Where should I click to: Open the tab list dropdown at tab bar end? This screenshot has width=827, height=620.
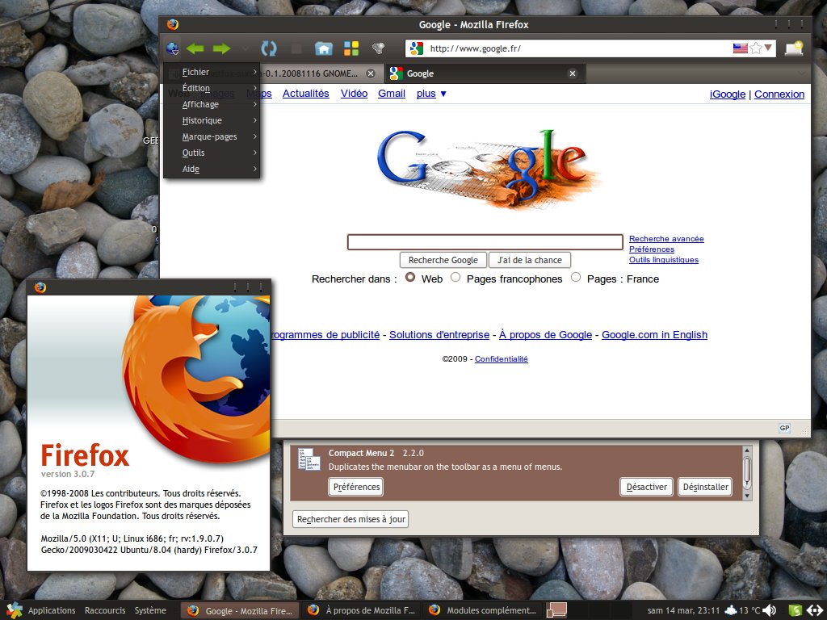click(x=802, y=73)
